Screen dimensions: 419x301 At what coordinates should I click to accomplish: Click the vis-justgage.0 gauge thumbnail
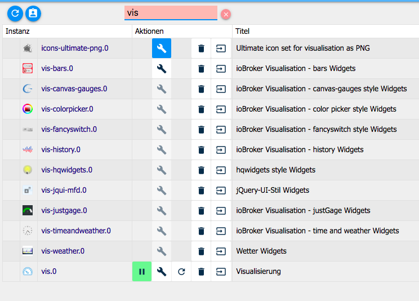click(28, 211)
